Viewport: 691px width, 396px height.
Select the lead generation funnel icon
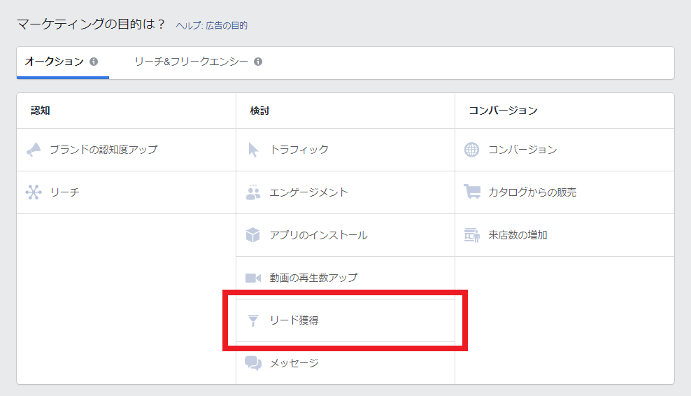(253, 320)
